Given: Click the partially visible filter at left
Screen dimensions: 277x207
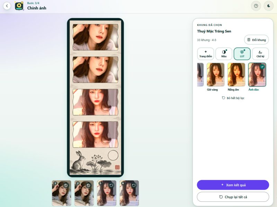Looking at the screenshot, I should click(200, 75).
